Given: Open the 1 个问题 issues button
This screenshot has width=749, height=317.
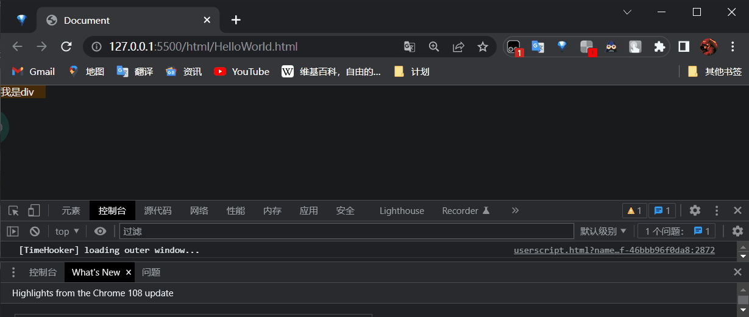Looking at the screenshot, I should [677, 231].
